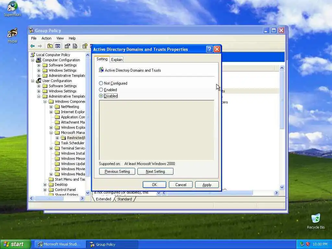Collapse the Windows Components node
The width and height of the screenshot is (332, 249).
click(45, 101)
